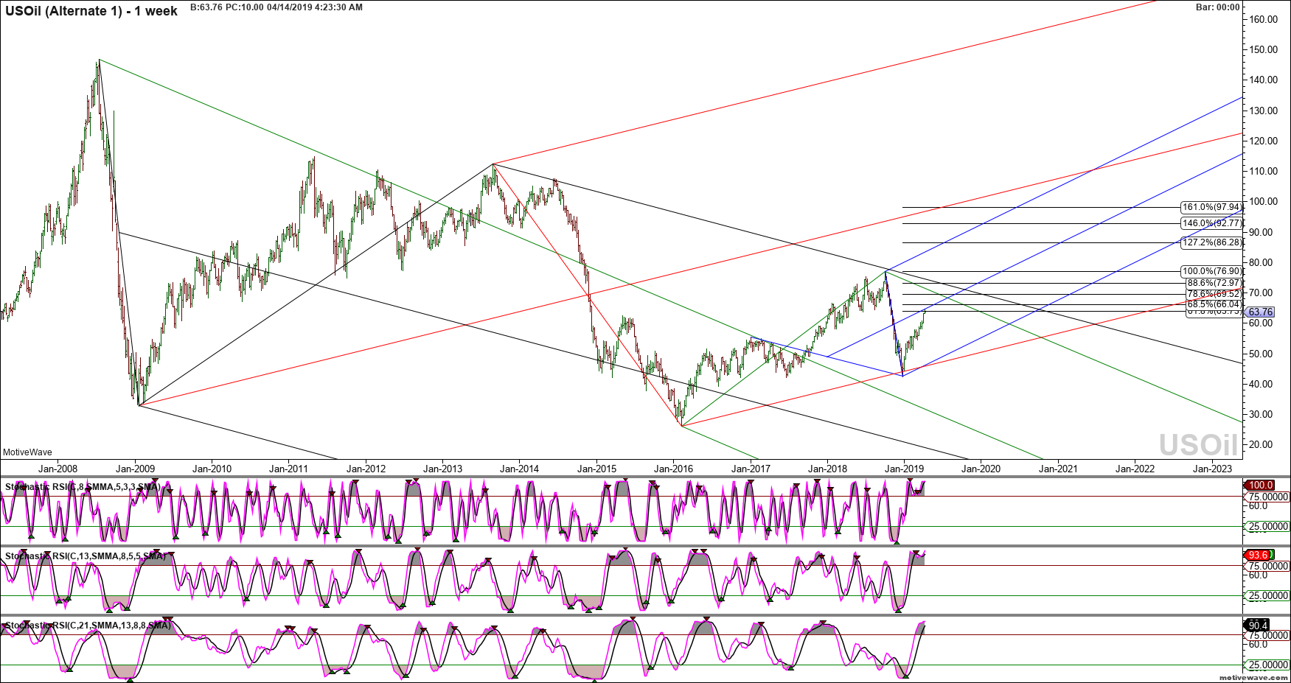Click the Jan-2014 date axis label
Screen dimensions: 1291x683
[519, 469]
